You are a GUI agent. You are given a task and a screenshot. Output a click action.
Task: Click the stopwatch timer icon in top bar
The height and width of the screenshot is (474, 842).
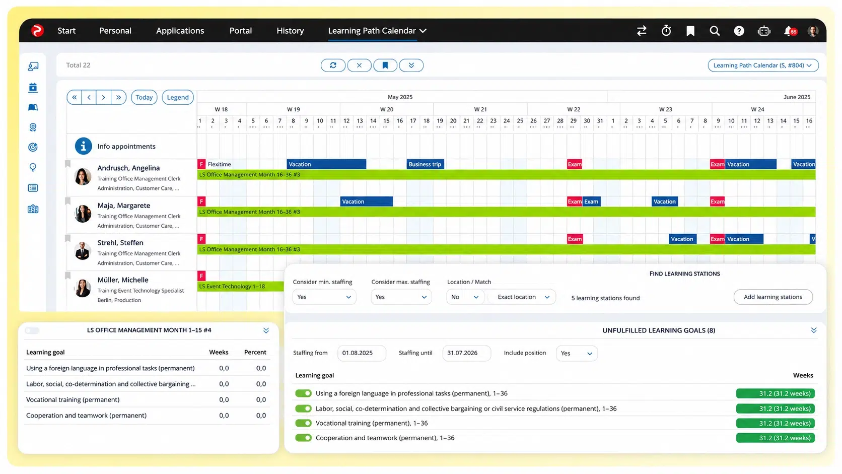666,31
